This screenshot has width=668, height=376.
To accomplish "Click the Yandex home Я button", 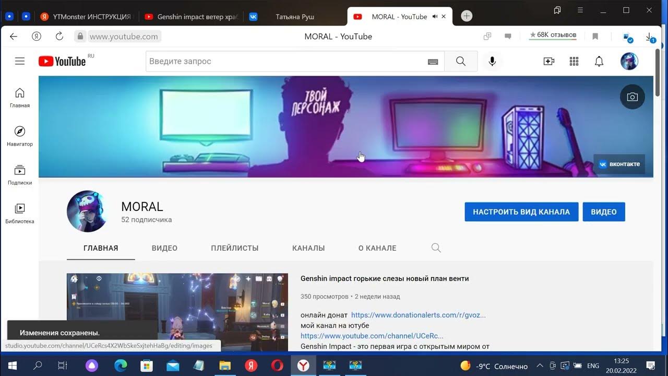I will point(37,37).
